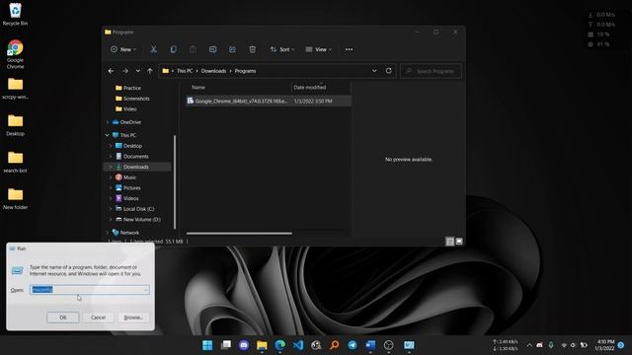Click the Cut icon in Explorer toolbar
Viewport: 632px width, 355px height.
(x=154, y=49)
